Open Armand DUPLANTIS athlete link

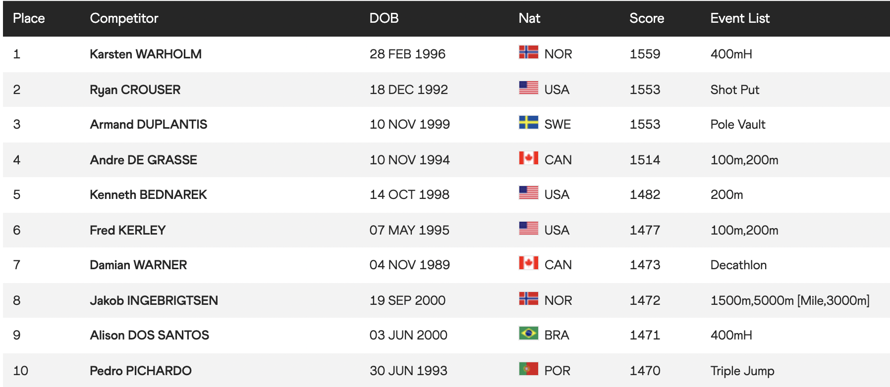pyautogui.click(x=148, y=124)
